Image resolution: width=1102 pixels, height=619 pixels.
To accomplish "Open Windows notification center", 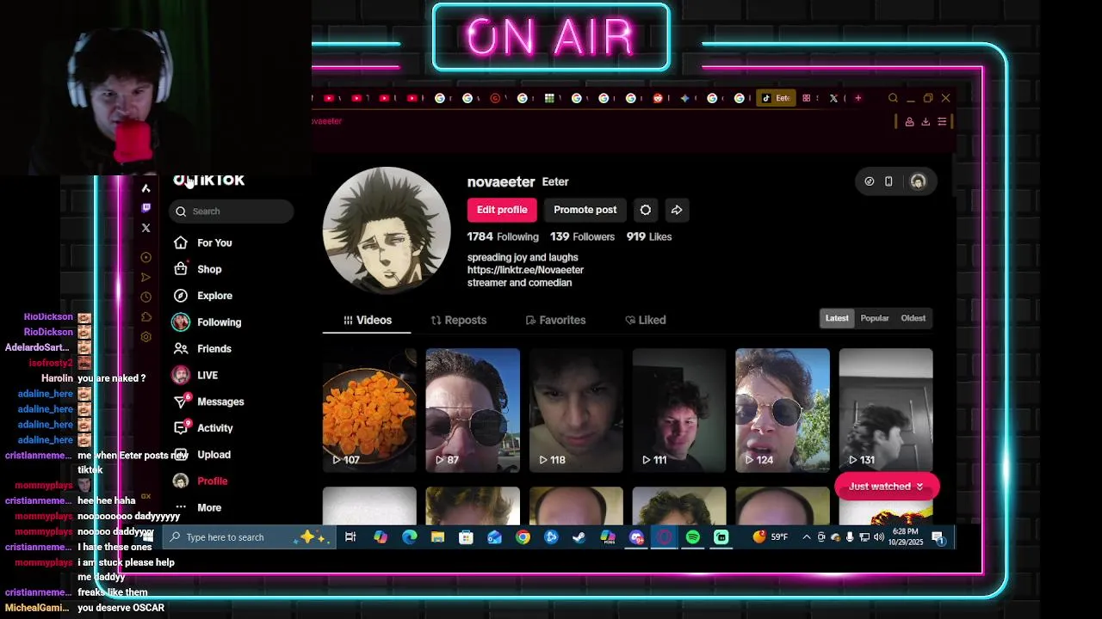I will click(x=938, y=538).
